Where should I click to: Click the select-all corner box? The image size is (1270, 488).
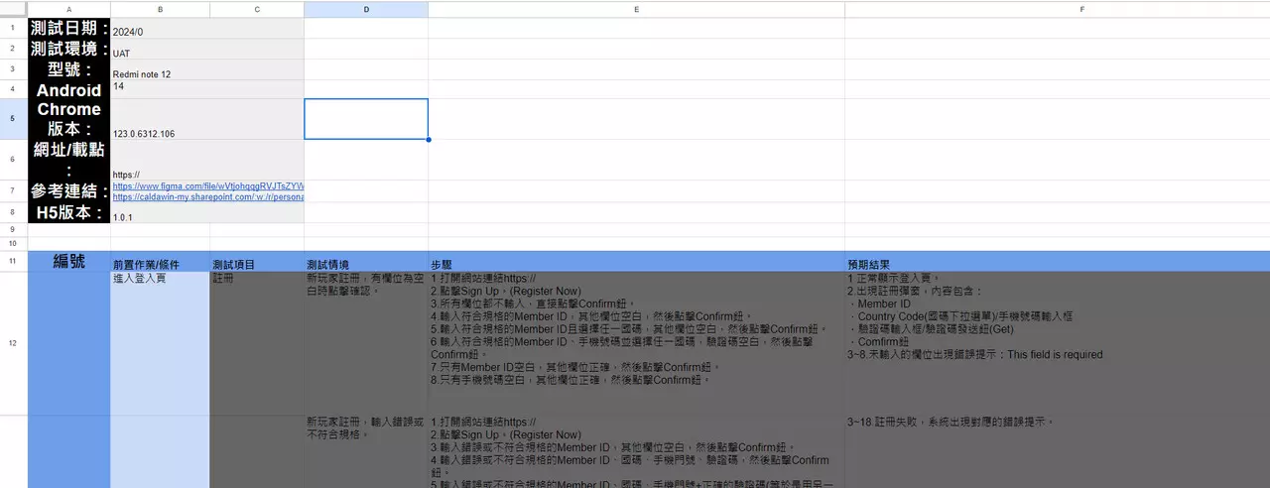click(13, 9)
